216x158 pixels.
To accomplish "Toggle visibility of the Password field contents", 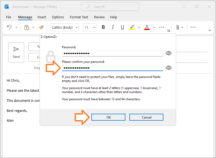I will pos(169,53).
